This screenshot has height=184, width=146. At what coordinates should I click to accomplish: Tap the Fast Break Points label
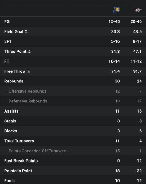(21, 161)
